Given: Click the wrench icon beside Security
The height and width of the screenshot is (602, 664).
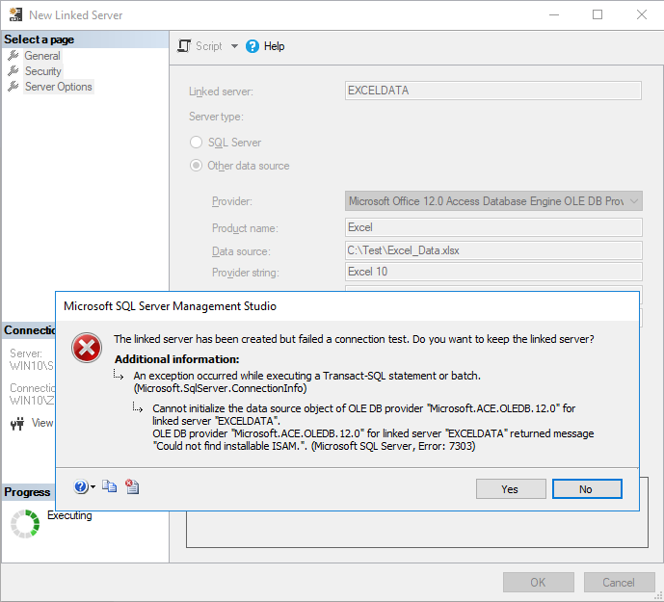Looking at the screenshot, I should 13,70.
